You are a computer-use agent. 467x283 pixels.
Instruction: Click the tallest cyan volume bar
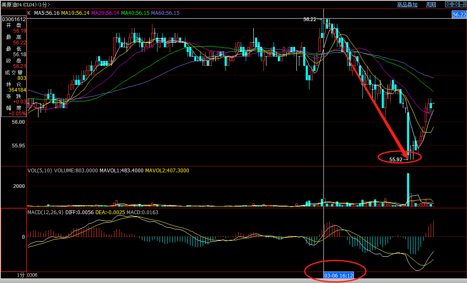coord(408,189)
